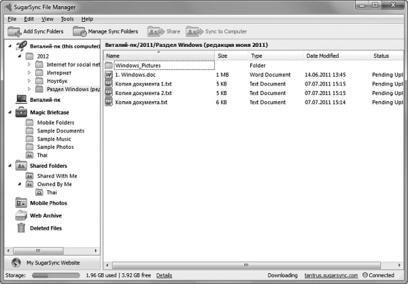Select the Magic Briefcase icon
Viewport: 408px width, 284px height.
click(x=21, y=112)
